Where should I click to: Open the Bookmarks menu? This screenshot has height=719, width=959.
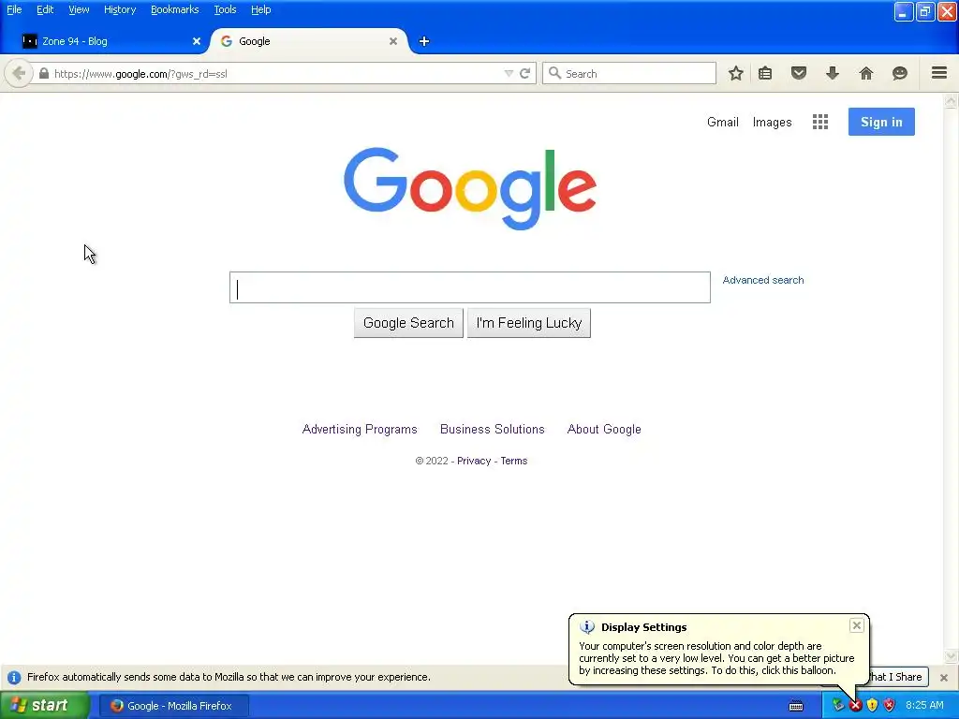175,9
